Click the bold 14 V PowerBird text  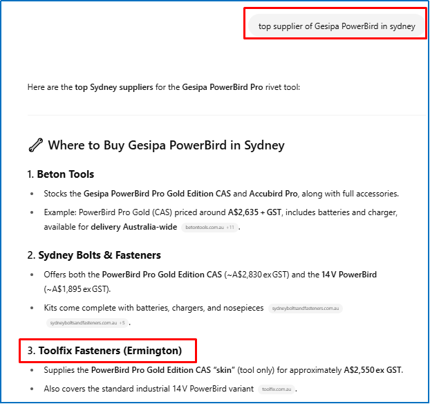tap(348, 274)
